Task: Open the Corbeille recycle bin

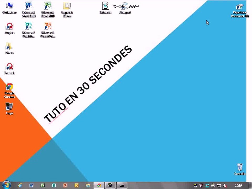Action: [x=240, y=169]
